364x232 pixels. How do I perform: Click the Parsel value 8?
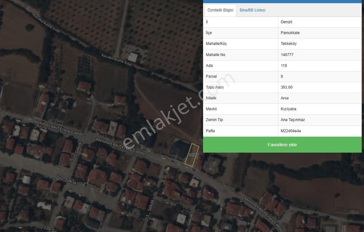point(282,76)
